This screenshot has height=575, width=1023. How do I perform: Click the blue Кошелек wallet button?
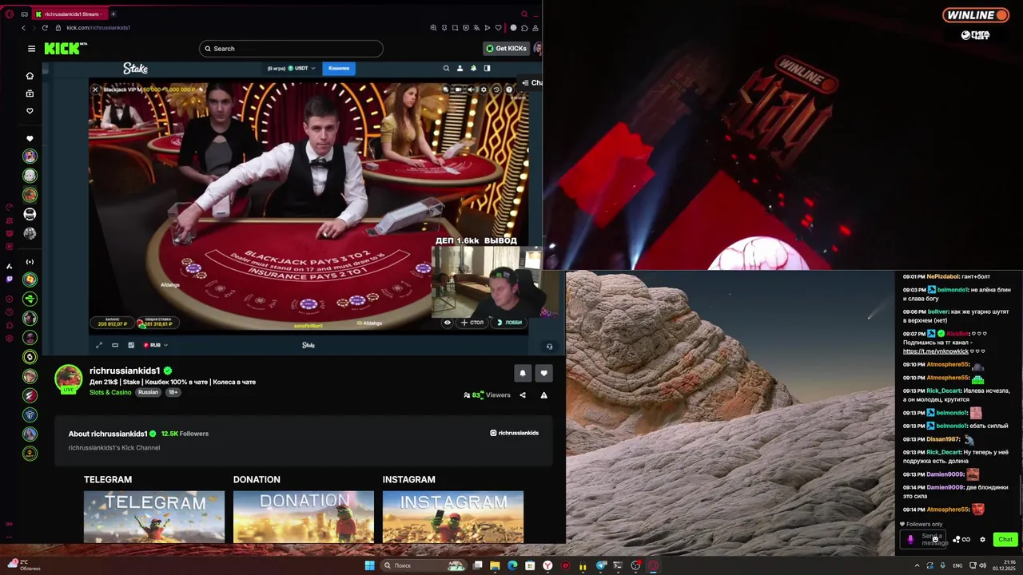(x=339, y=69)
